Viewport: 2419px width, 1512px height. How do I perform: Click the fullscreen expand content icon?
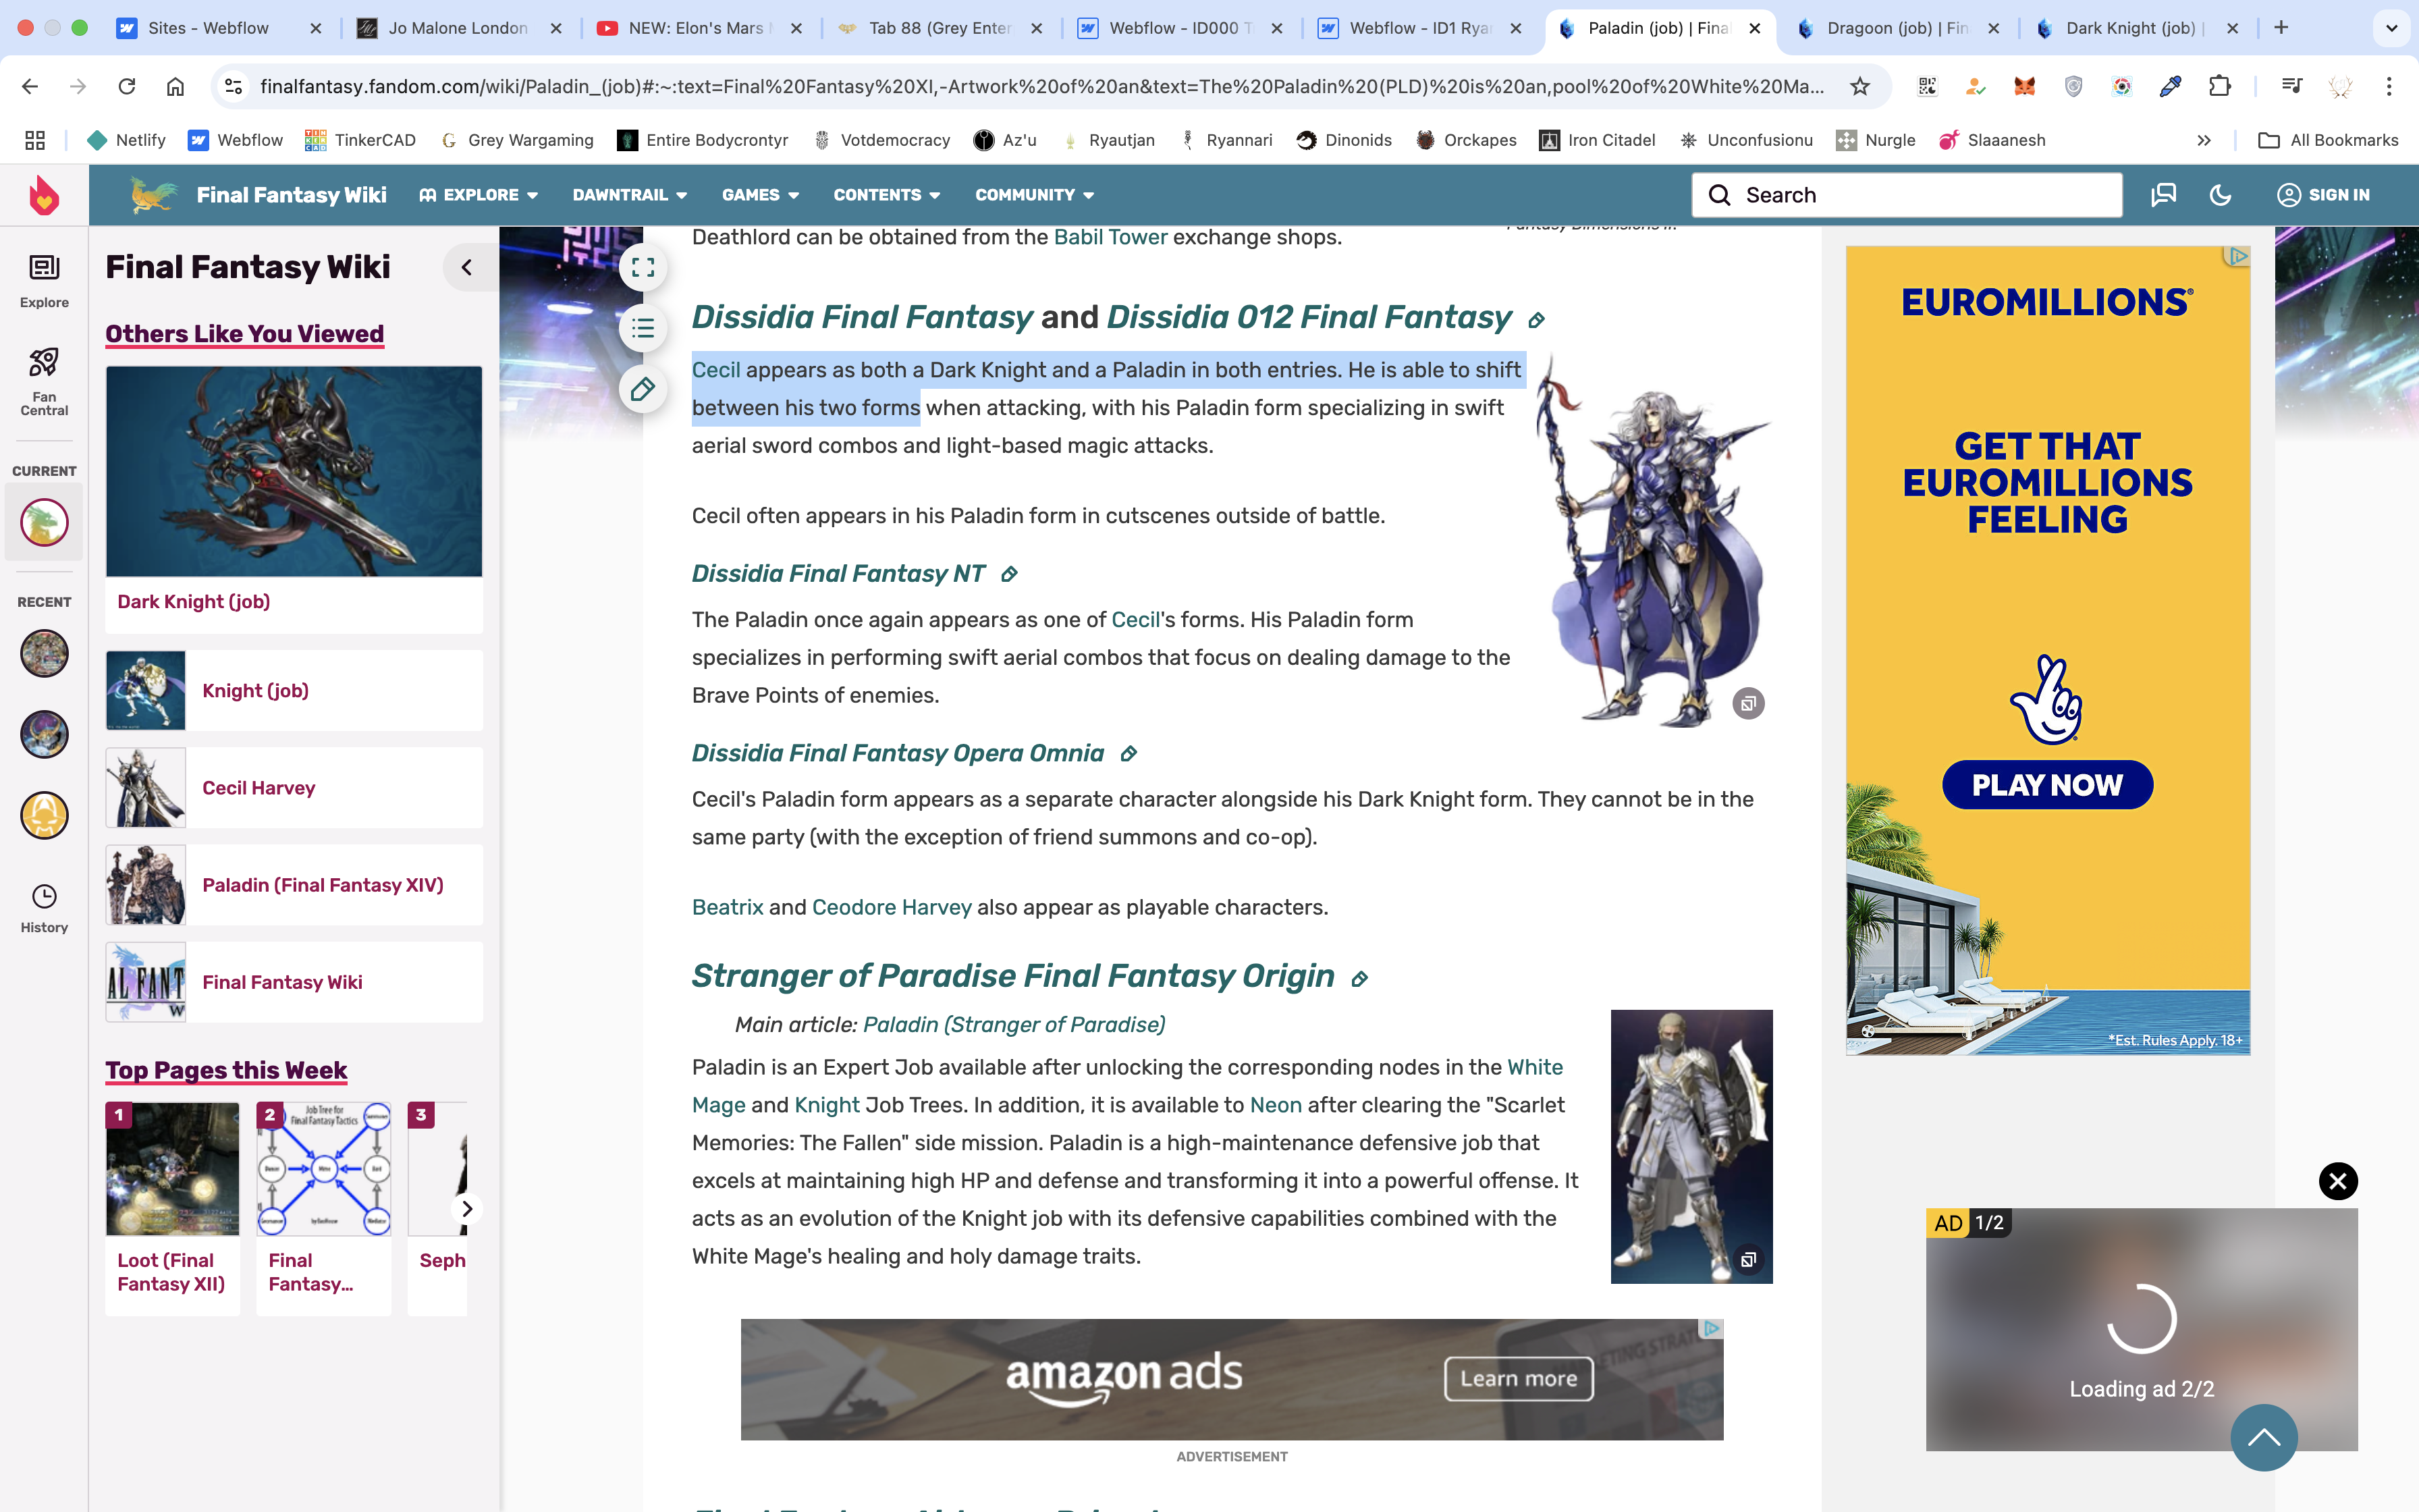[x=643, y=268]
